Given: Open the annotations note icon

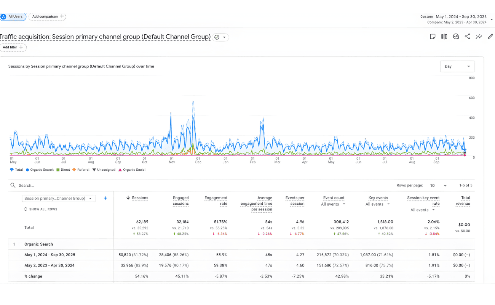Looking at the screenshot, I should point(433,37).
